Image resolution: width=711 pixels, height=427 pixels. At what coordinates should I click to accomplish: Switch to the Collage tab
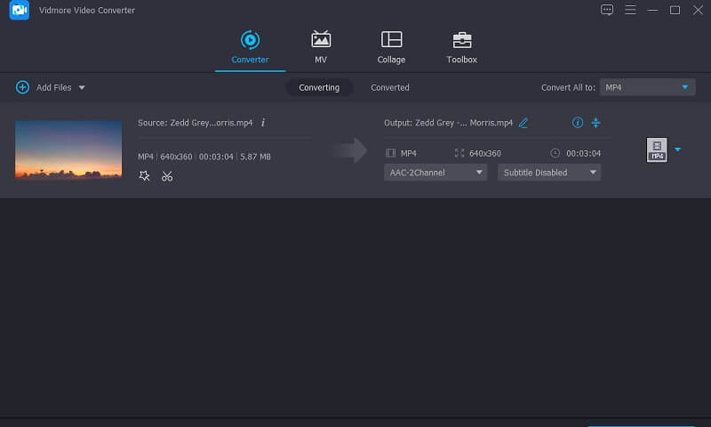point(391,47)
